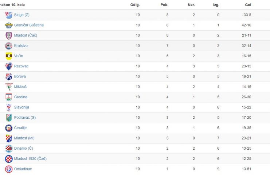Click the Omladinac round logo
Screen dimensions: 270x177
click(x=9, y=169)
